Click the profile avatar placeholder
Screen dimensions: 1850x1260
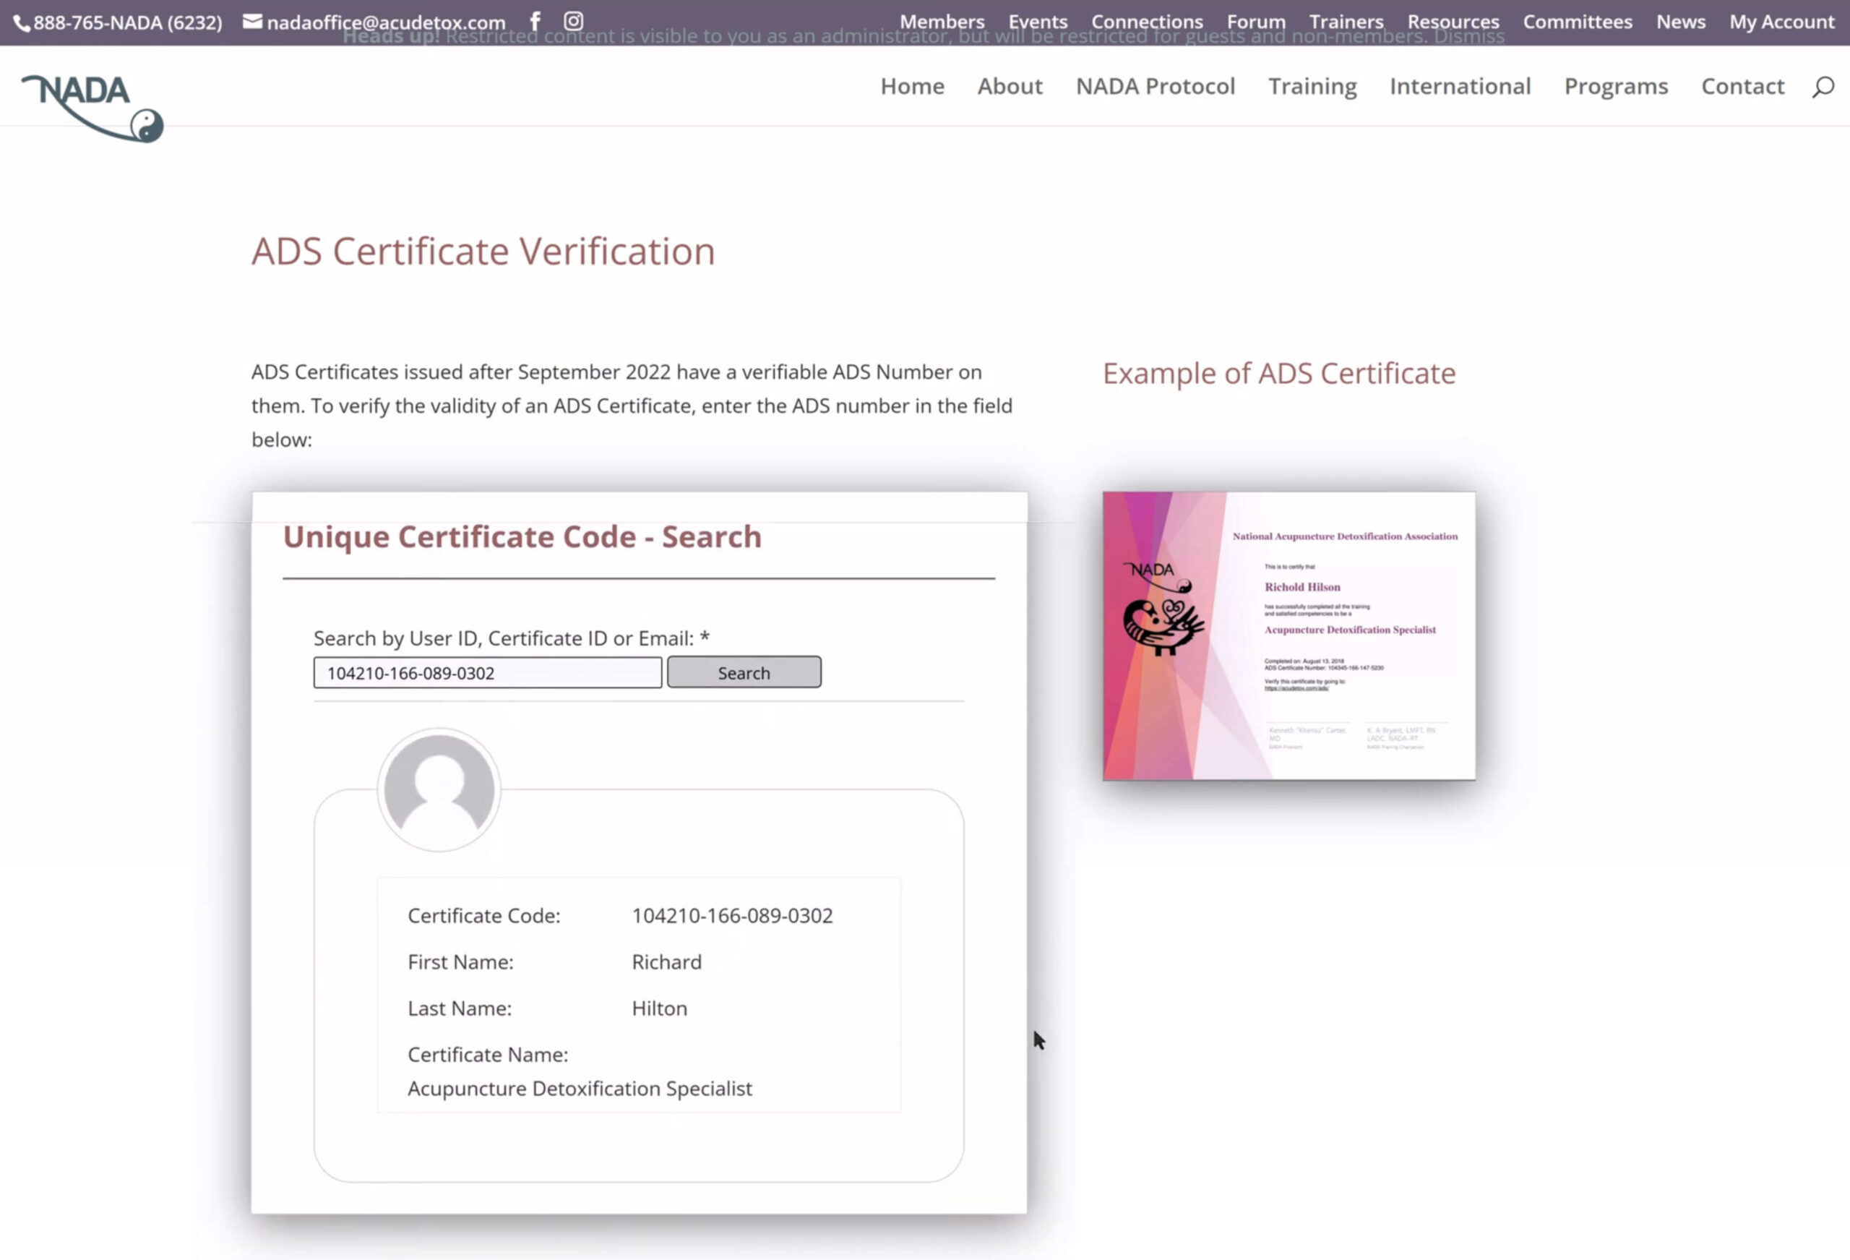pyautogui.click(x=439, y=789)
